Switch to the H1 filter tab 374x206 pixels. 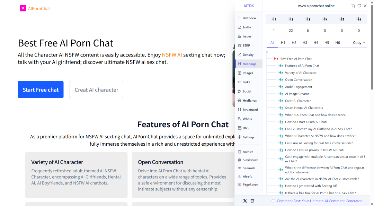(283, 43)
